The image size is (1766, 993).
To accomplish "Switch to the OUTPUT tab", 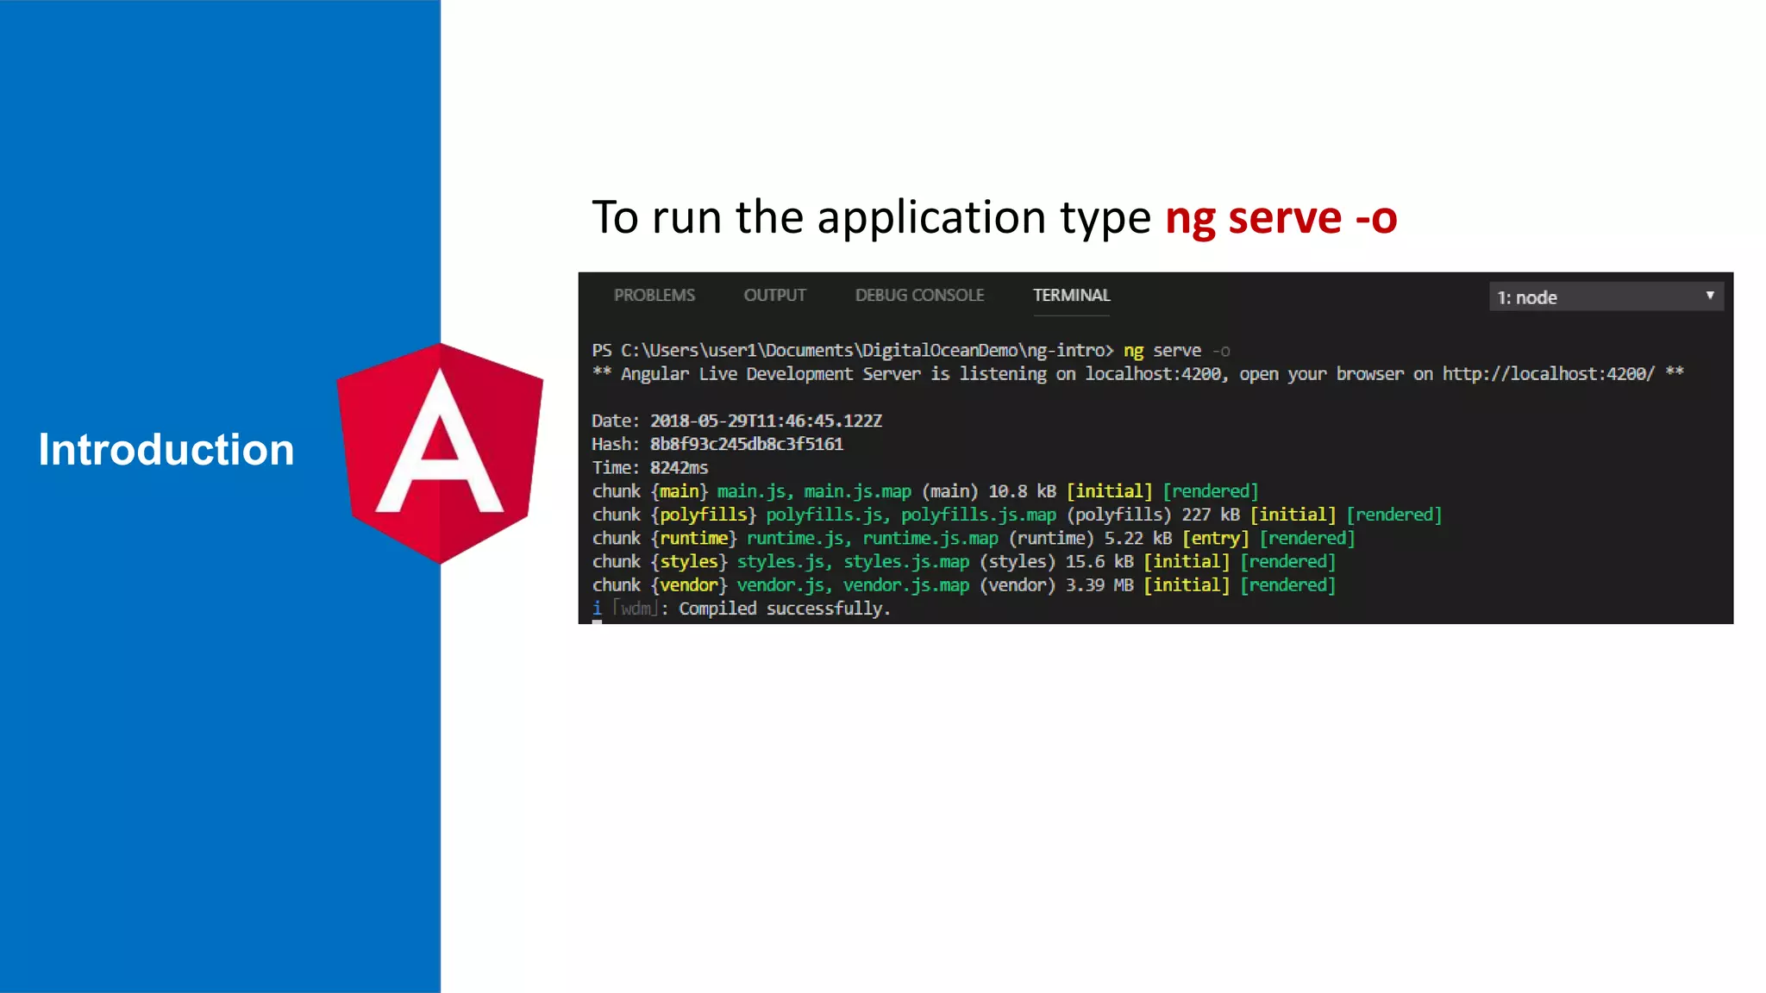I will (x=774, y=296).
